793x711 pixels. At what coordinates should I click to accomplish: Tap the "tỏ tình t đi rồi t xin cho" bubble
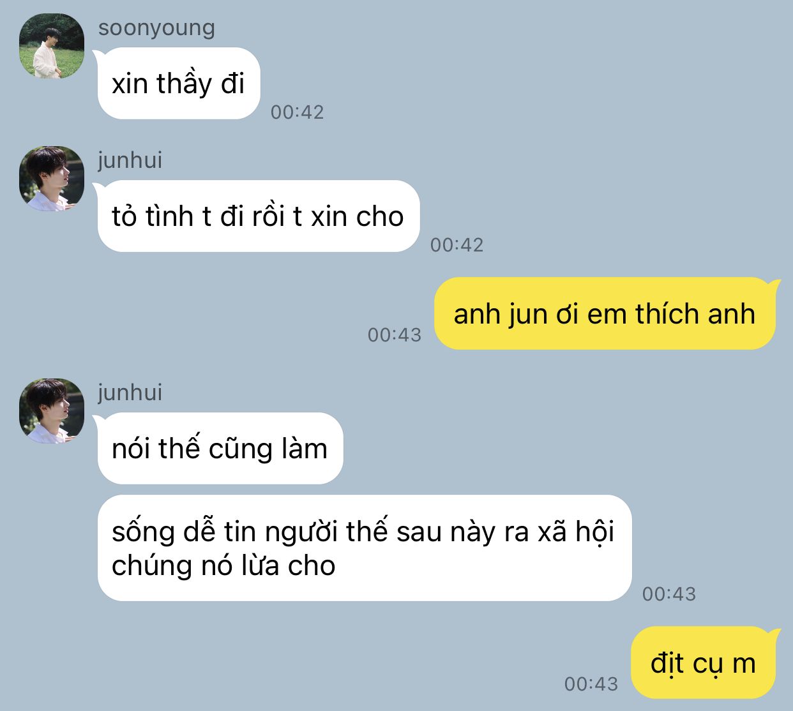click(258, 216)
